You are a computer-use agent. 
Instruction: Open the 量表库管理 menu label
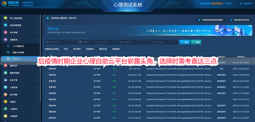point(14,73)
